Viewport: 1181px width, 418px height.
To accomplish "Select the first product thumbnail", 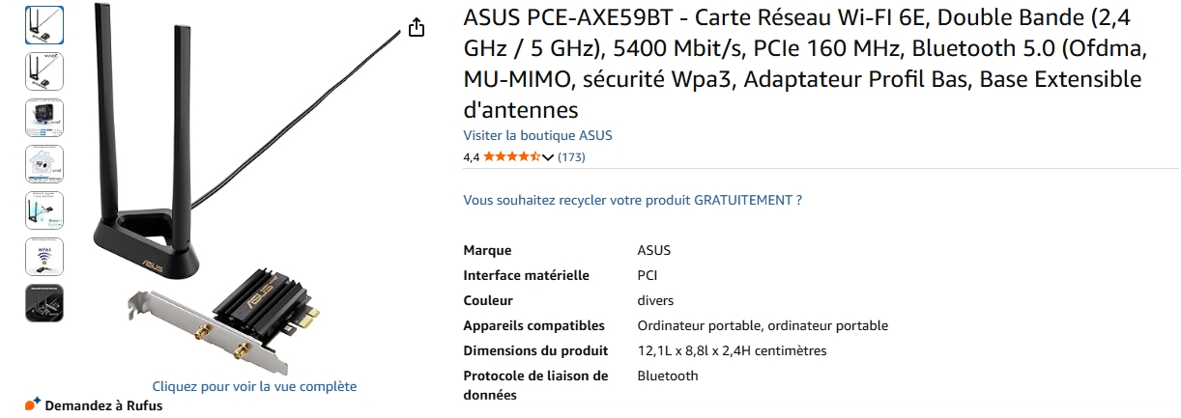I will click(x=44, y=24).
